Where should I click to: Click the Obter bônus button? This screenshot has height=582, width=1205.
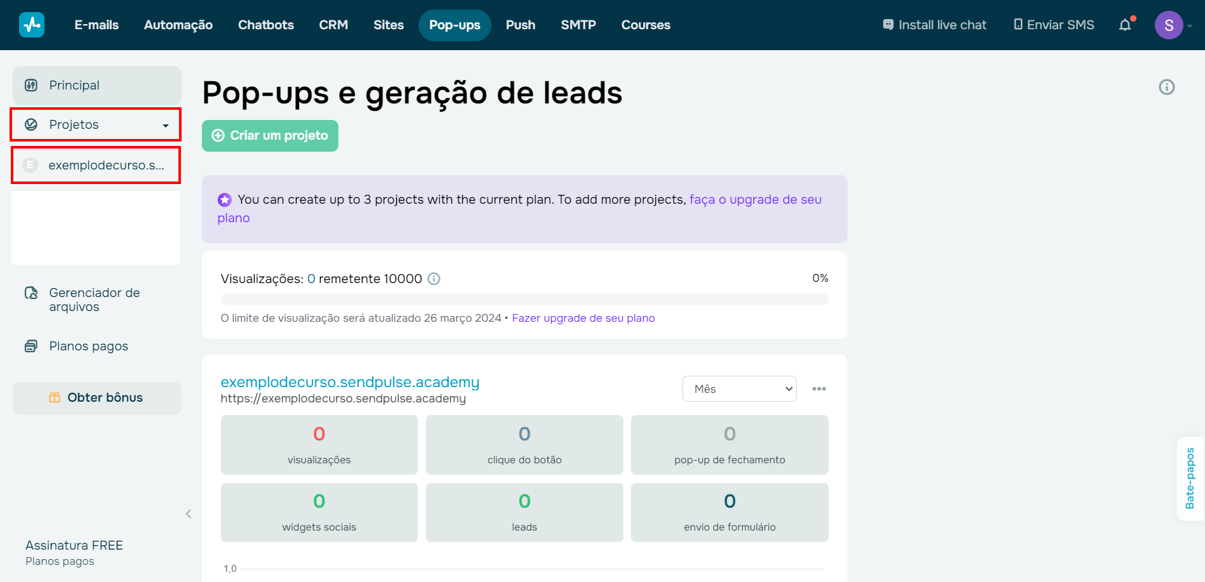(x=97, y=398)
